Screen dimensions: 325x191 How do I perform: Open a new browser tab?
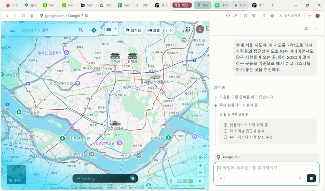pyautogui.click(x=272, y=5)
